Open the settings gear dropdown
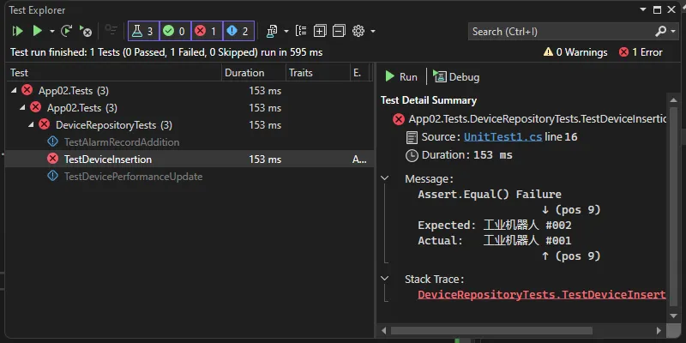 click(364, 31)
